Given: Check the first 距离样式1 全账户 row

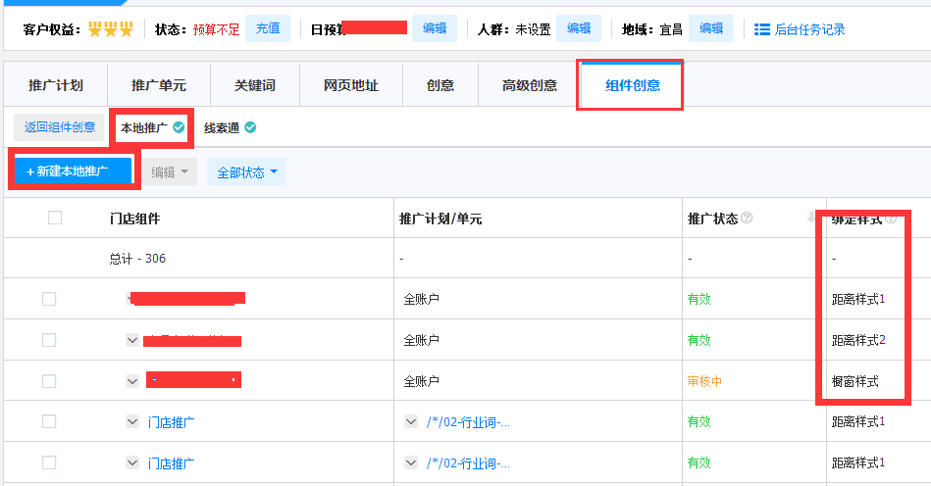Looking at the screenshot, I should click(x=49, y=299).
